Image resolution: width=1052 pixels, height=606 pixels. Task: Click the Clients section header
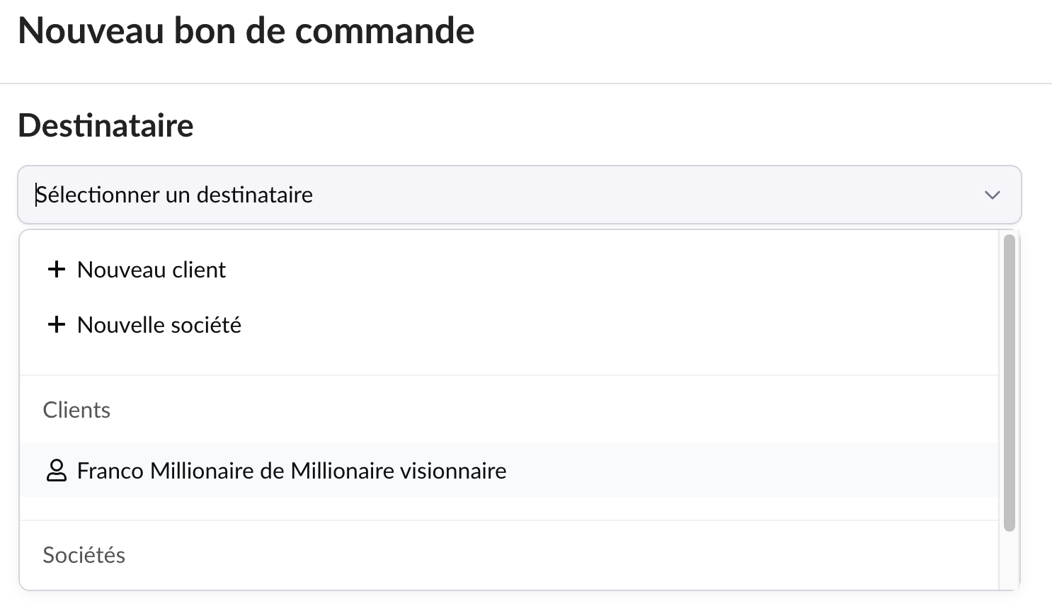click(76, 410)
